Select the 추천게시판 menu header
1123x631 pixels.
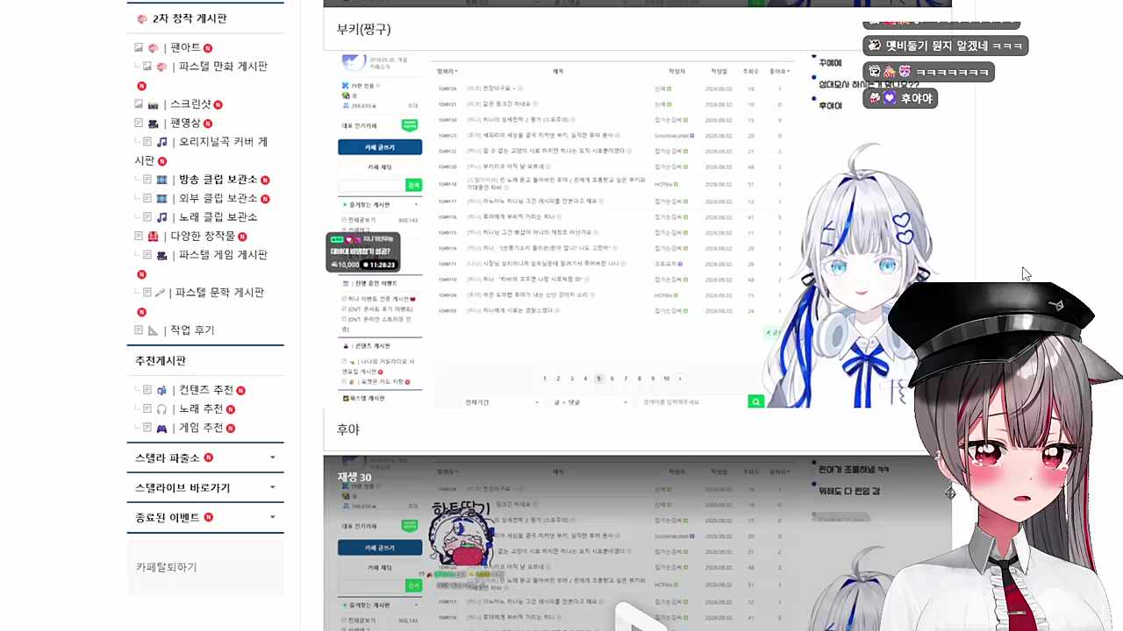tap(161, 361)
